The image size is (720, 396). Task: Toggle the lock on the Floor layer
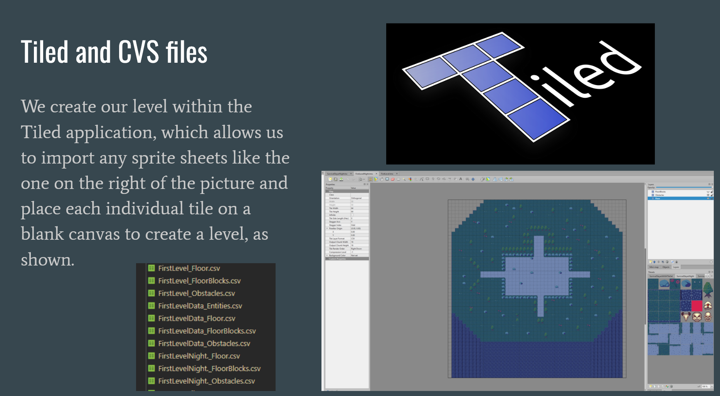click(x=712, y=199)
